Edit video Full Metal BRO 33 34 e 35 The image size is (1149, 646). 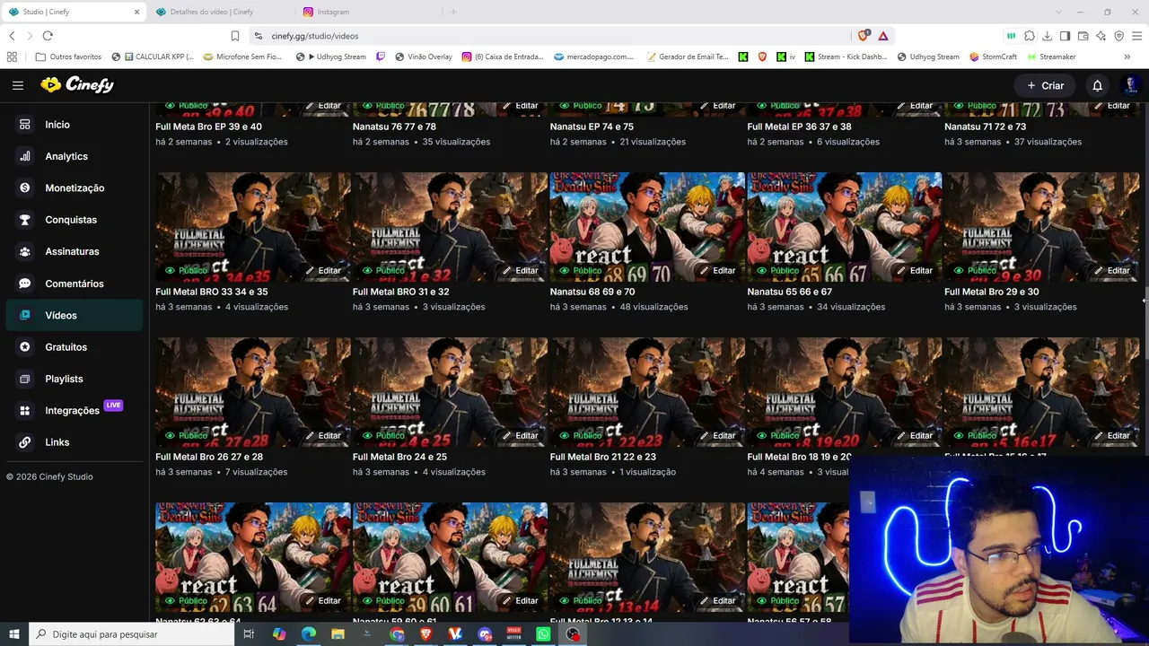click(323, 270)
